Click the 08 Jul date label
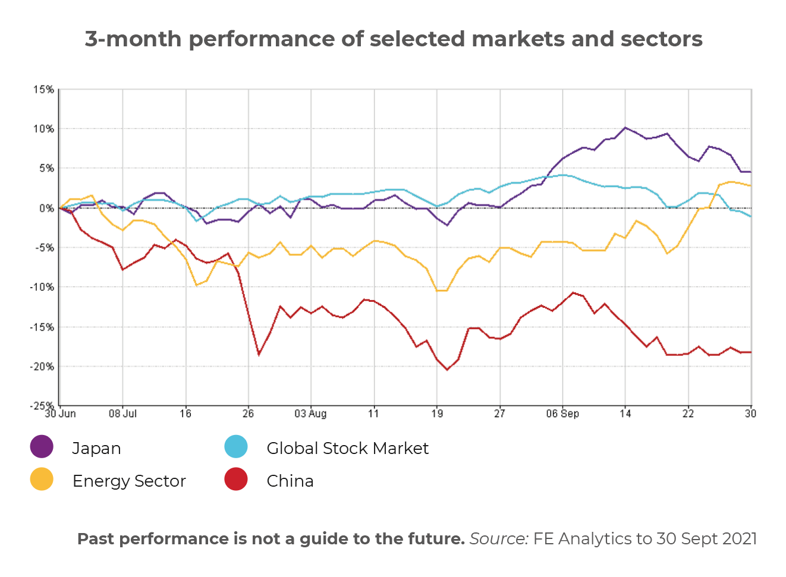The height and width of the screenshot is (577, 786). click(x=122, y=414)
